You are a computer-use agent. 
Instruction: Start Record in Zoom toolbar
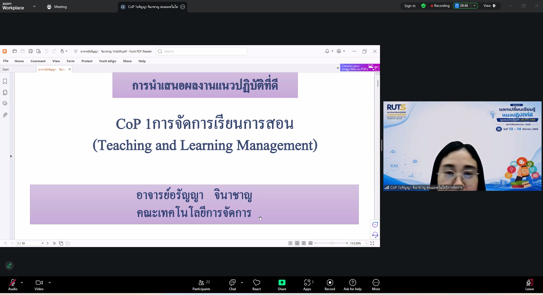coord(330,285)
